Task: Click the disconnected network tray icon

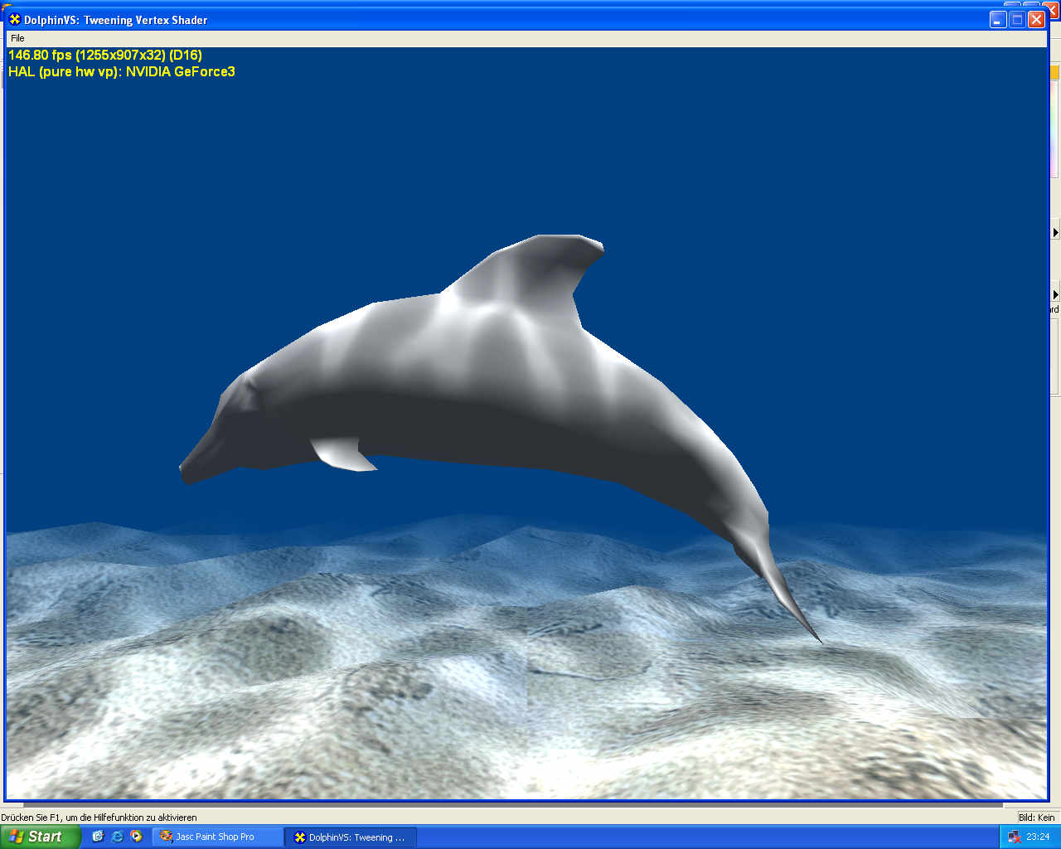Action: (1014, 837)
